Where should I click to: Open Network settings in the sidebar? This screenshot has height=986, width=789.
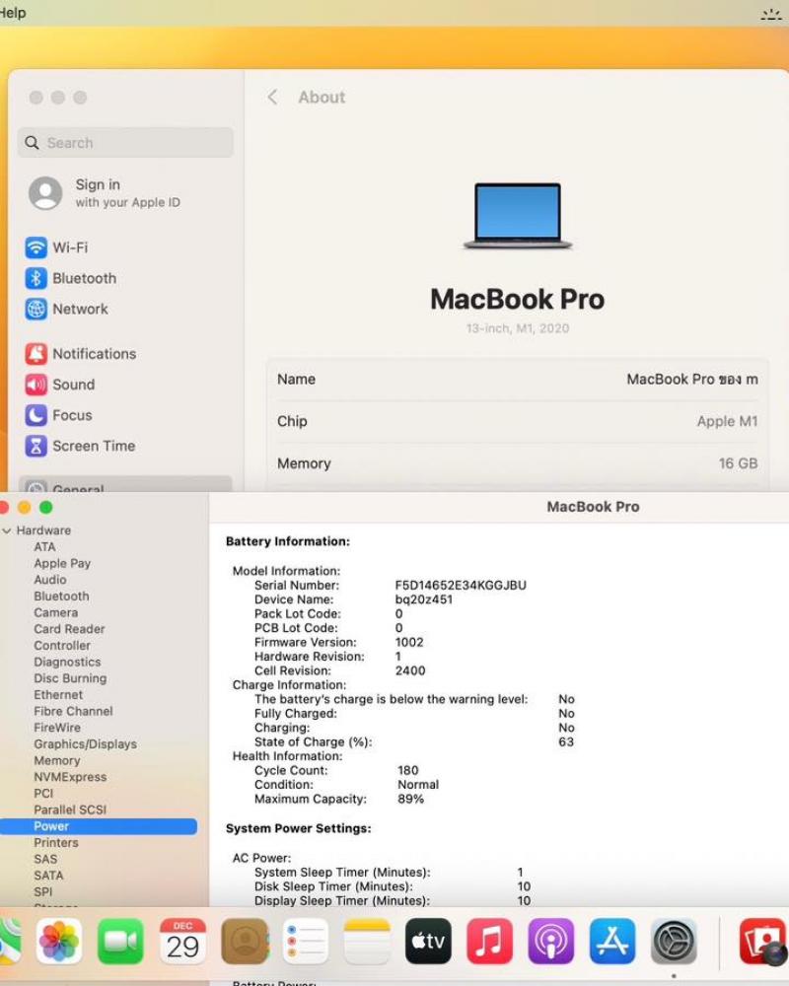click(67, 309)
